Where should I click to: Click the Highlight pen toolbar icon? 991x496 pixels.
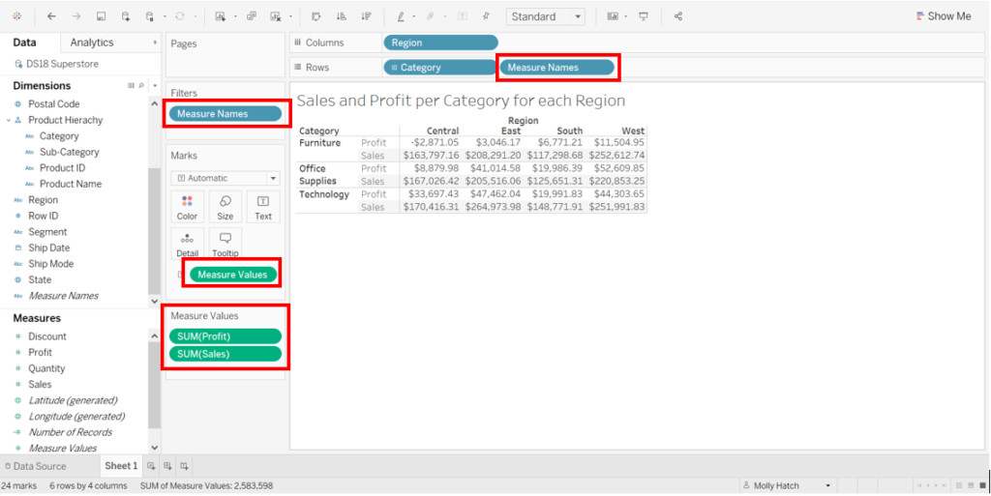tap(401, 16)
